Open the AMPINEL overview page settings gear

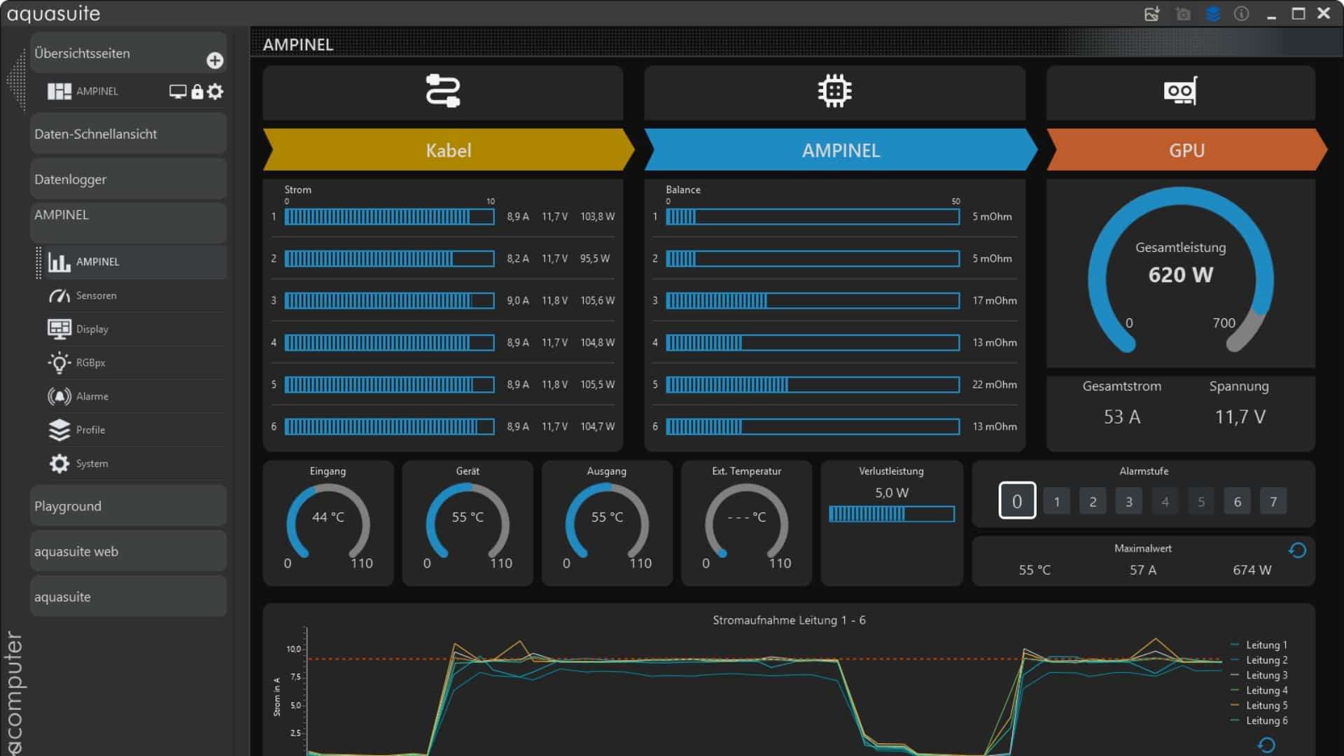tap(216, 92)
